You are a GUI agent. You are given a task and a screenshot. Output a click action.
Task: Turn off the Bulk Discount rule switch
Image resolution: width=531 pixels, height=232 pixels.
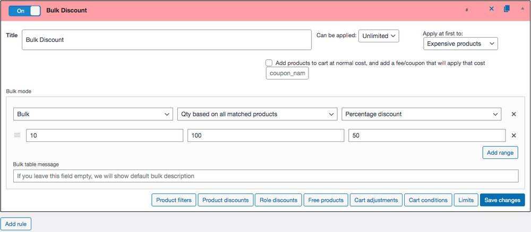pyautogui.click(x=24, y=11)
